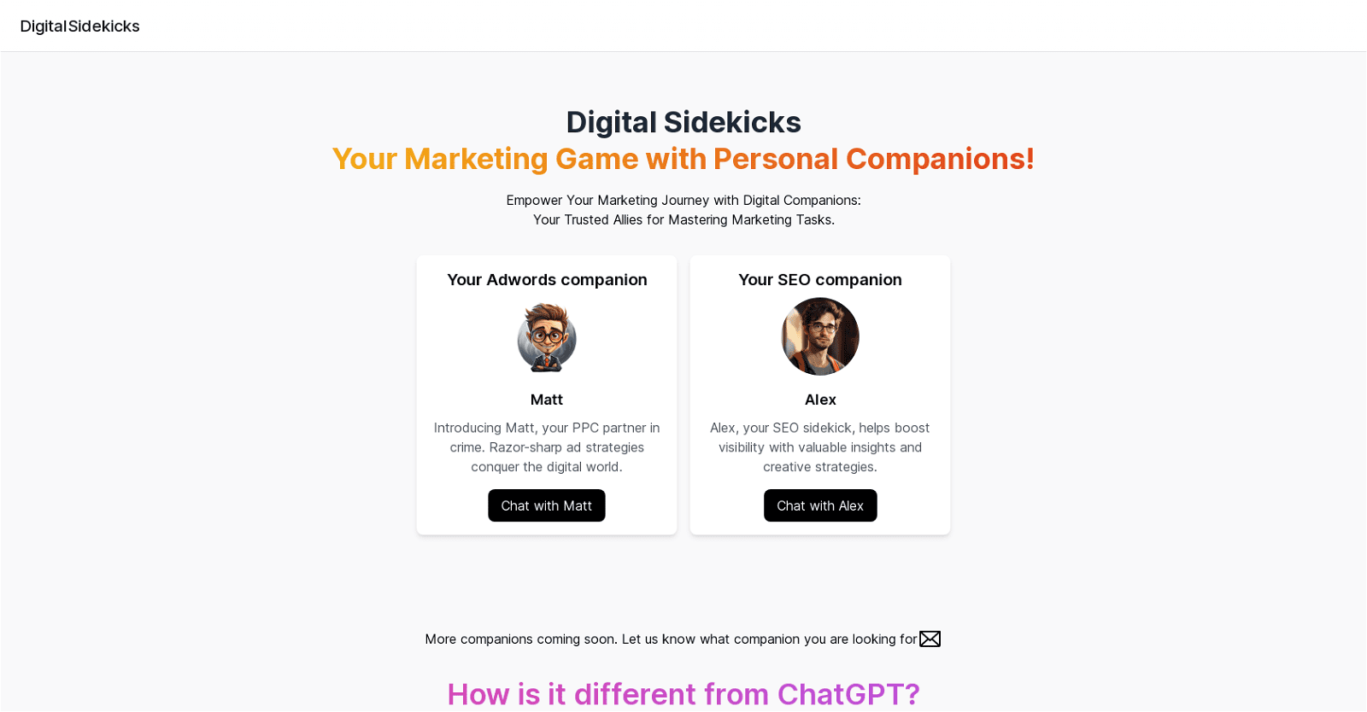Viewport: 1367px width, 712px height.
Task: Click the glasses-wearing PPC character portrait
Action: pos(546,337)
